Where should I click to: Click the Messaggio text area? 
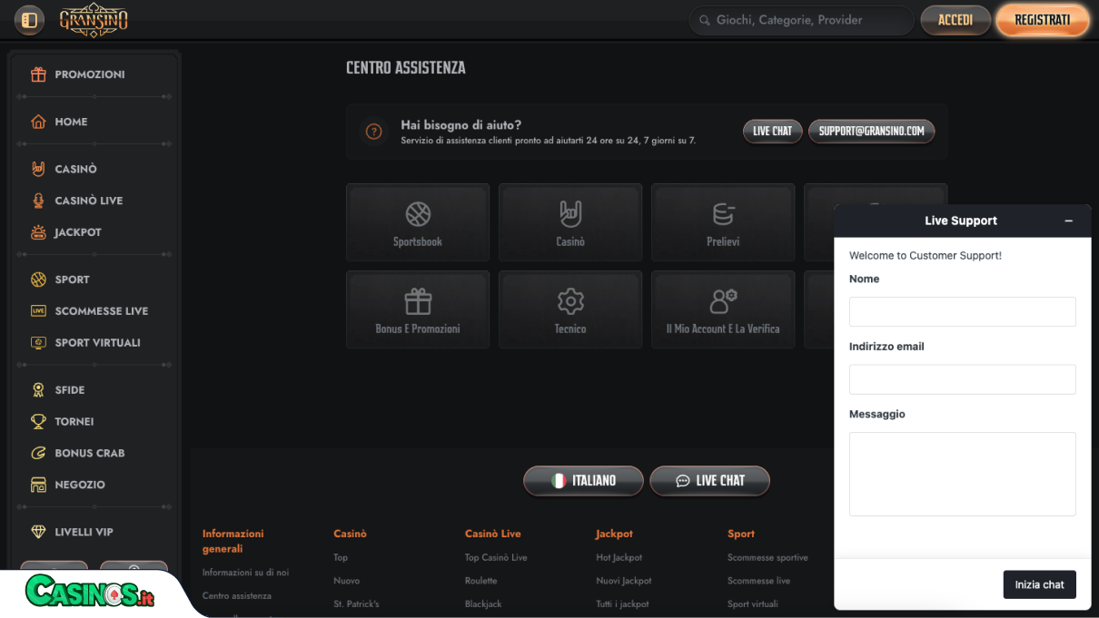click(x=962, y=474)
